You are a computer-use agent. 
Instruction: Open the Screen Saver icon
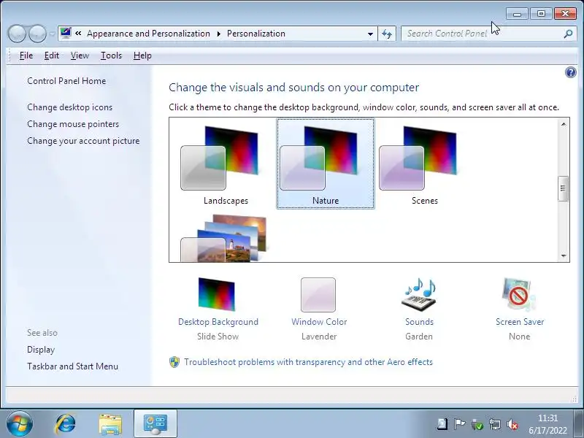pyautogui.click(x=519, y=294)
